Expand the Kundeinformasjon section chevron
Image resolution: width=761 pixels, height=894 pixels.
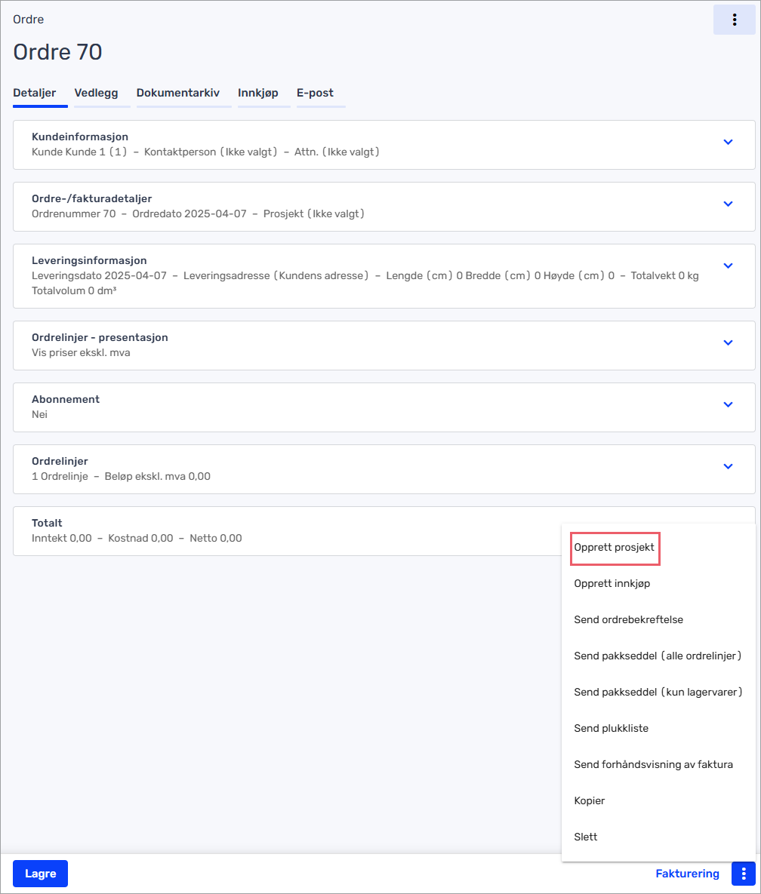click(728, 142)
